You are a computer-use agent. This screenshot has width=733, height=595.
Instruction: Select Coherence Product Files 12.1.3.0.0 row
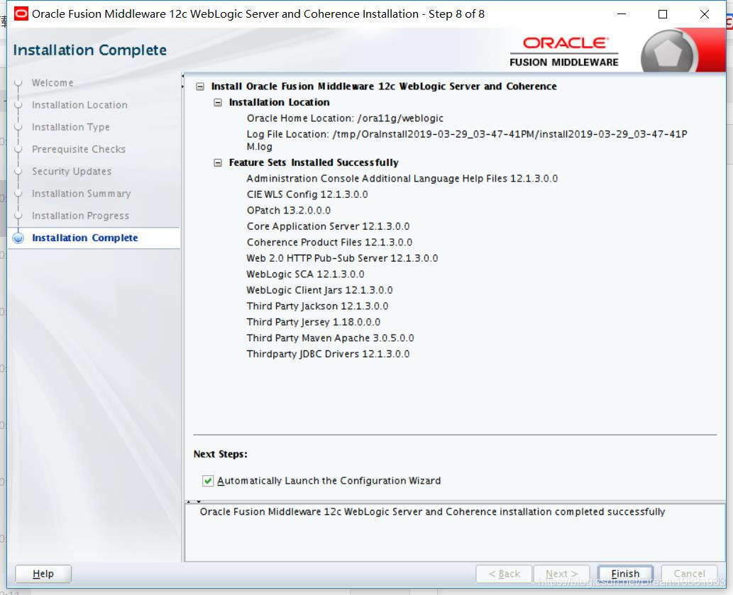click(329, 242)
